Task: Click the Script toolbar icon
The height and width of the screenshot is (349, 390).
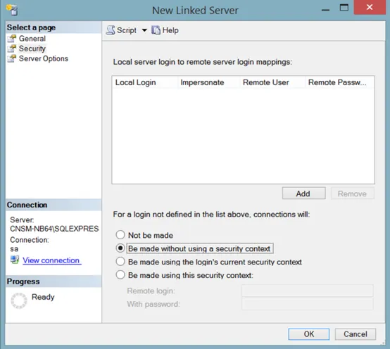Action: 111,30
